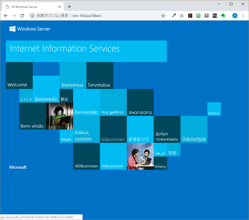Open a new browser tab
249x220 pixels.
69,7
